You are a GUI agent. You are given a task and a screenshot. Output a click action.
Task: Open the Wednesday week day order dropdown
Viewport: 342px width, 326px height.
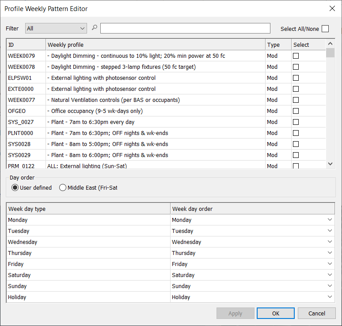point(330,242)
